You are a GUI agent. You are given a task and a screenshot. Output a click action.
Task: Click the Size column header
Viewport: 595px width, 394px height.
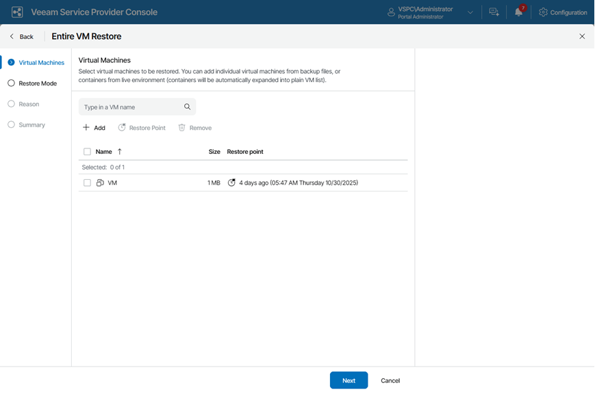click(214, 152)
